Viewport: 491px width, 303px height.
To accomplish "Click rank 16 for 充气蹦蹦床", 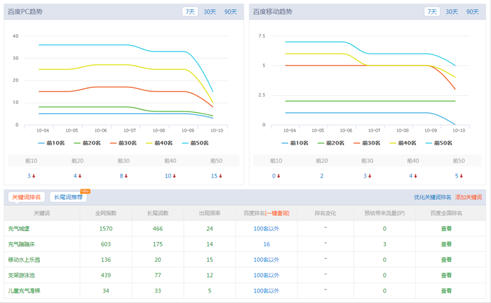I will coord(267,244).
